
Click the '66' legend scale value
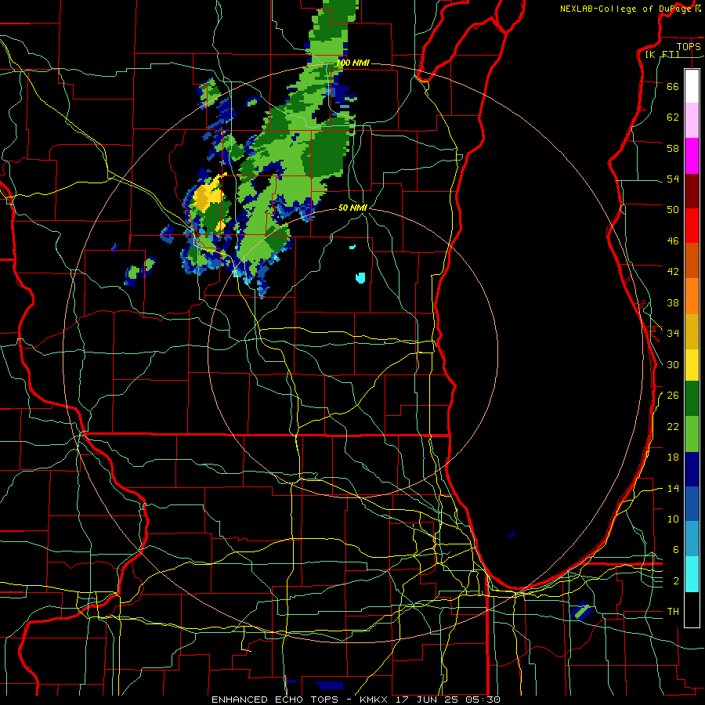pos(673,86)
